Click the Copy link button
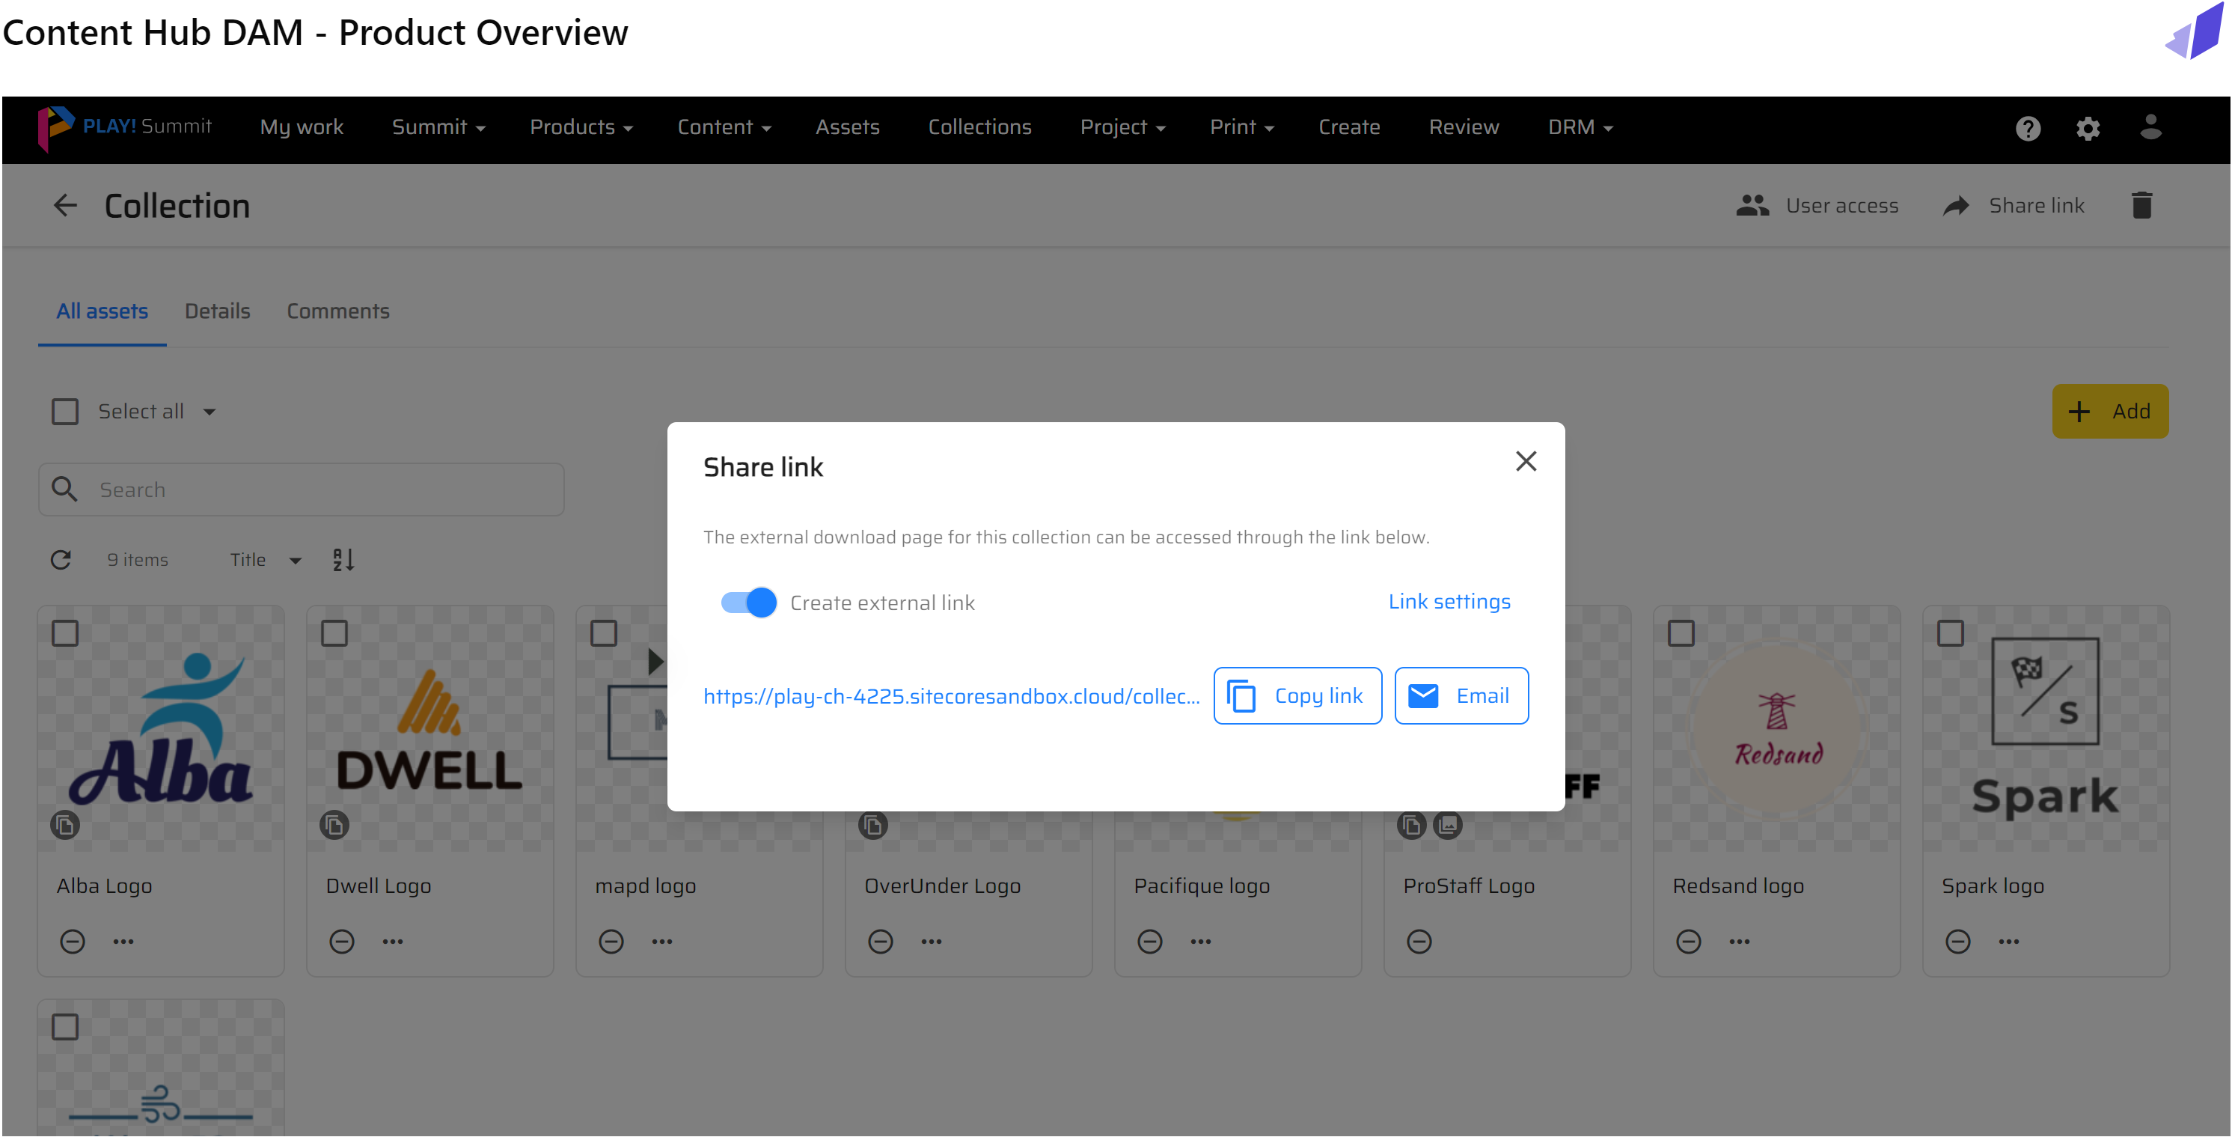This screenshot has height=1137, width=2232. click(x=1297, y=696)
